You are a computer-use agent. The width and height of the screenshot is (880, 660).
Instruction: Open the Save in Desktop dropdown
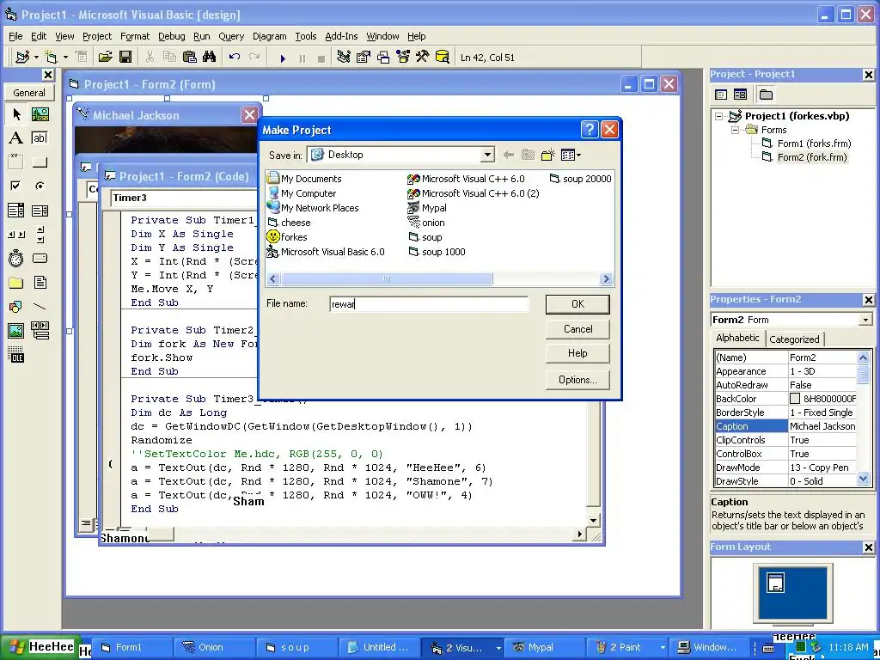click(x=487, y=155)
